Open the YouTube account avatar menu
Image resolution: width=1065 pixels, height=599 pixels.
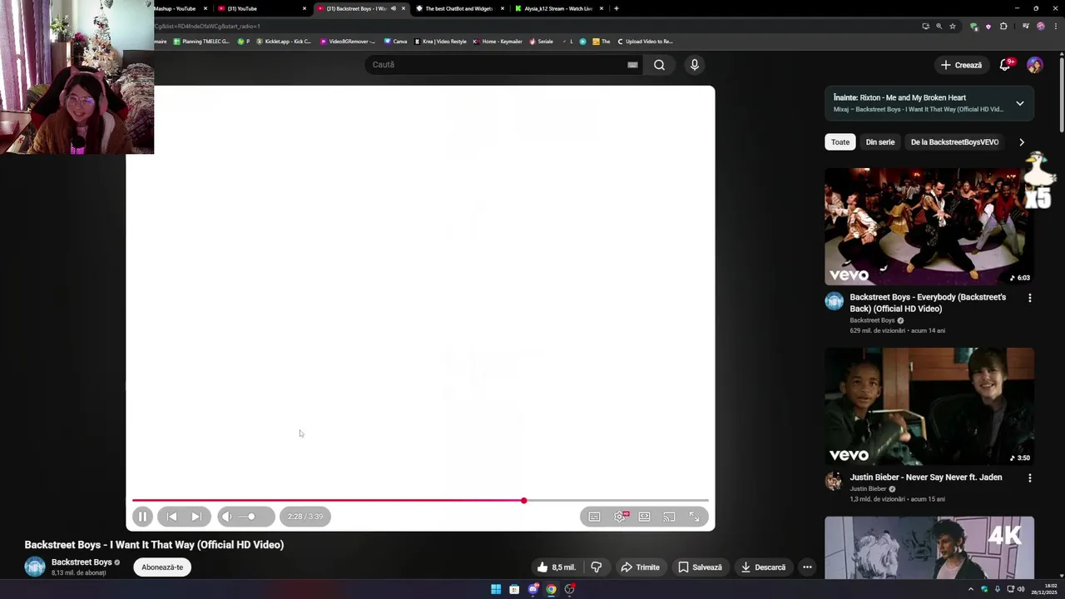pyautogui.click(x=1035, y=65)
